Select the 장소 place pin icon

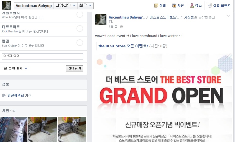coord(192,6)
